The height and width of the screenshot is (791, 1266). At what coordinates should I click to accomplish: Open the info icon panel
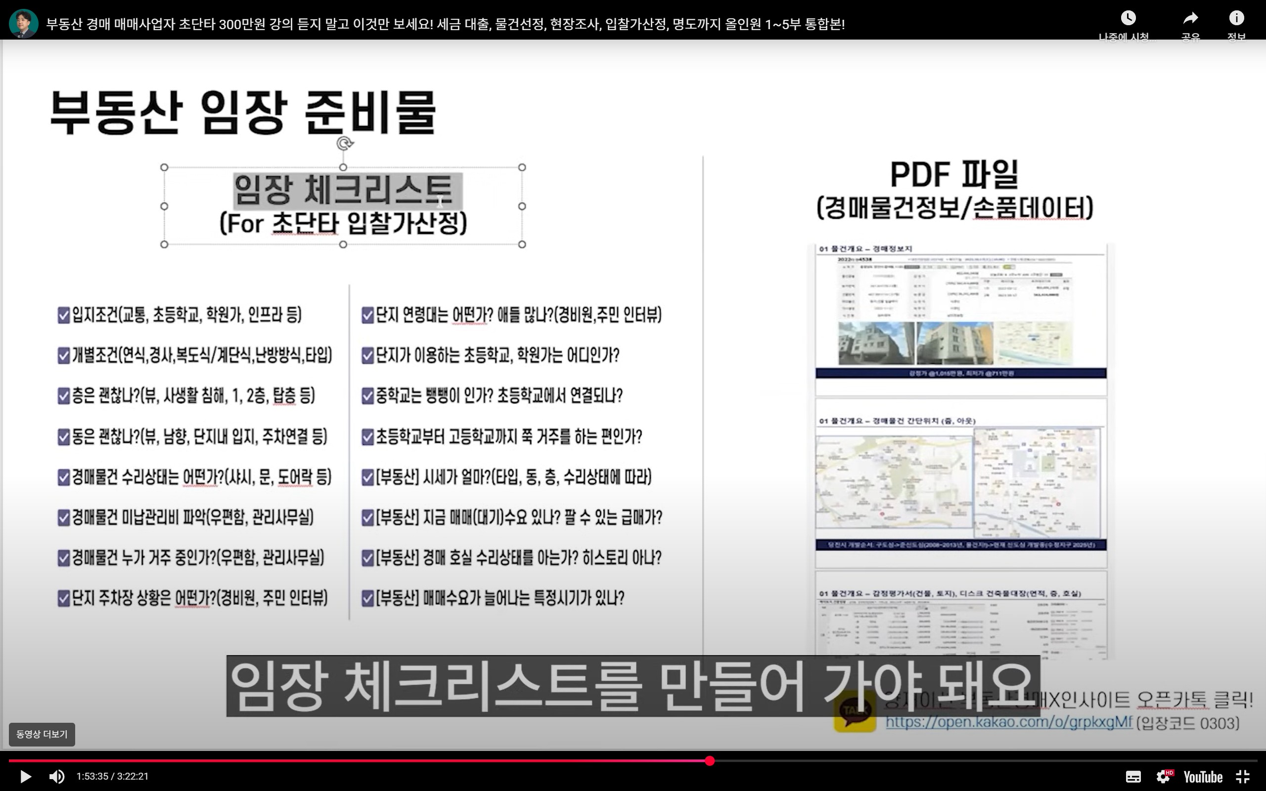(1236, 19)
